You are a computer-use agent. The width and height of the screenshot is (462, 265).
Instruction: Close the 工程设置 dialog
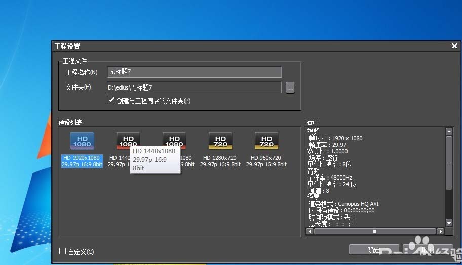[x=454, y=46]
